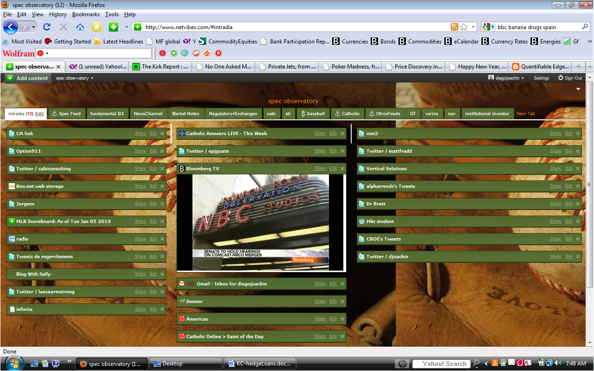The width and height of the screenshot is (594, 371).
Task: Close the CA link widget
Action: [162, 134]
